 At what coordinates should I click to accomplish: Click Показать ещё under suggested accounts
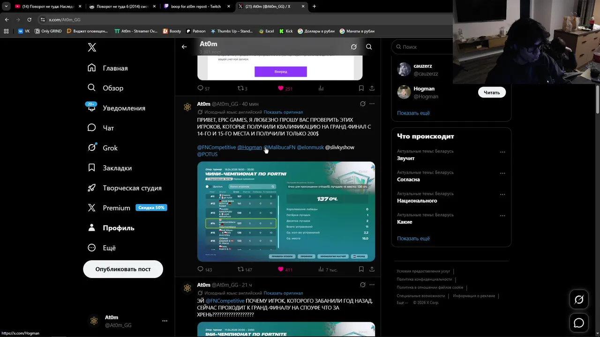[413, 113]
